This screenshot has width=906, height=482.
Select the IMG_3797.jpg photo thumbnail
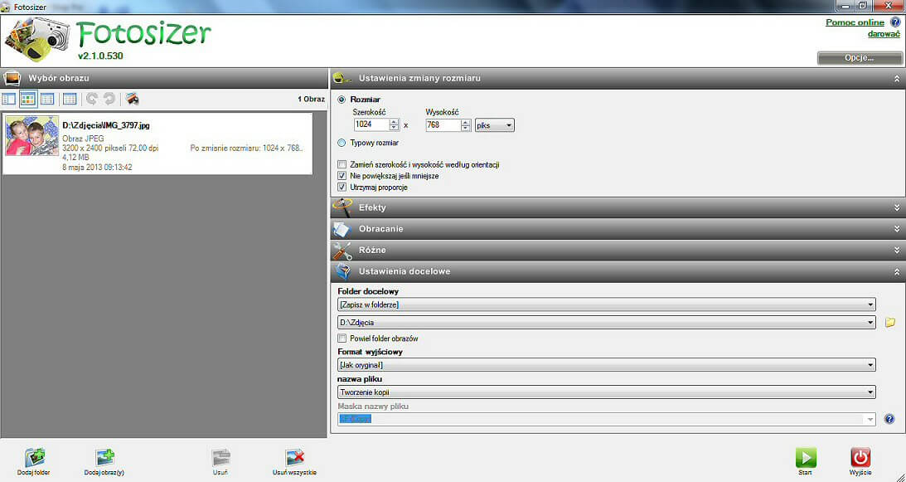coord(32,136)
